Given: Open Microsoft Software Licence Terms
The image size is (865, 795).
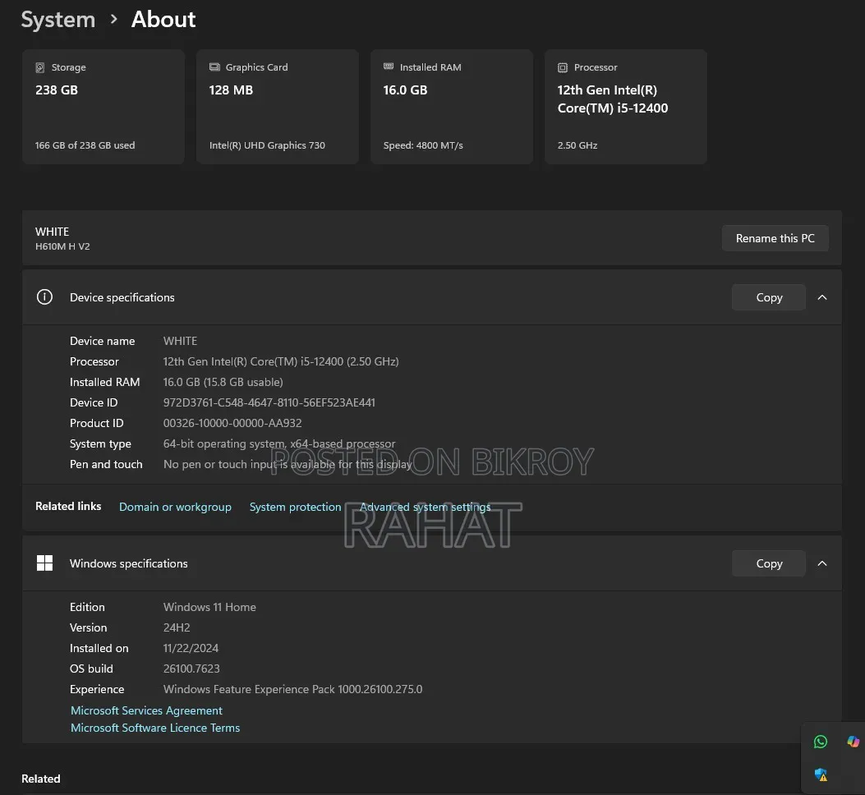Looking at the screenshot, I should [155, 728].
